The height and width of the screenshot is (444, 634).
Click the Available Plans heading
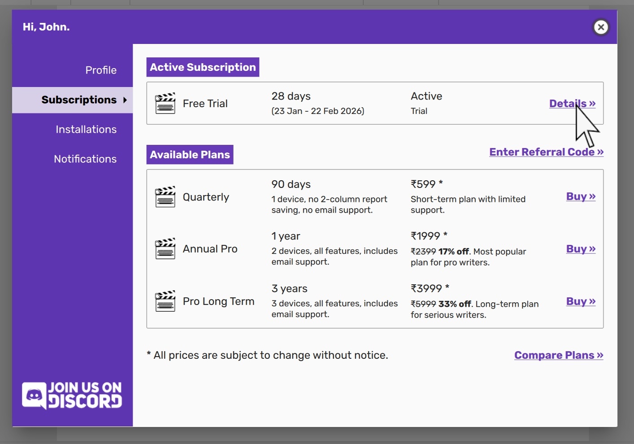[x=190, y=155]
